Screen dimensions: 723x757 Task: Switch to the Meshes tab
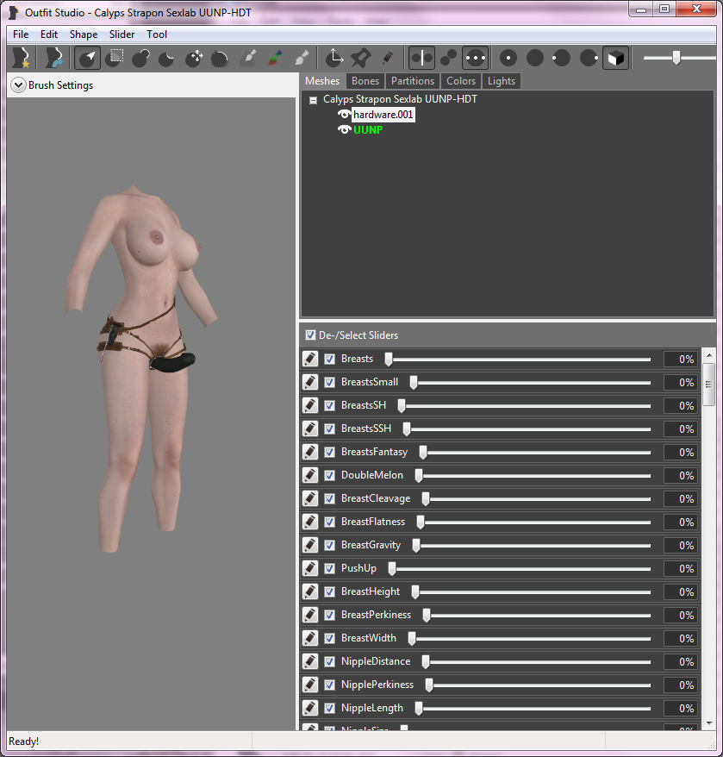pos(322,81)
